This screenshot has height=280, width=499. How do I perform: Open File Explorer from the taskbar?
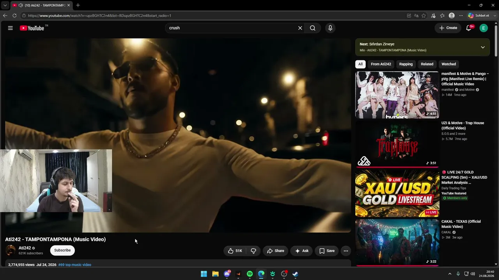click(x=215, y=274)
